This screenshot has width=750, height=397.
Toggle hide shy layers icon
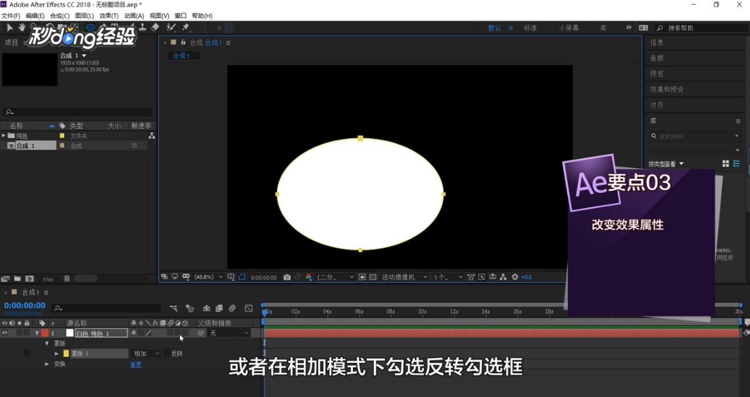pos(207,308)
